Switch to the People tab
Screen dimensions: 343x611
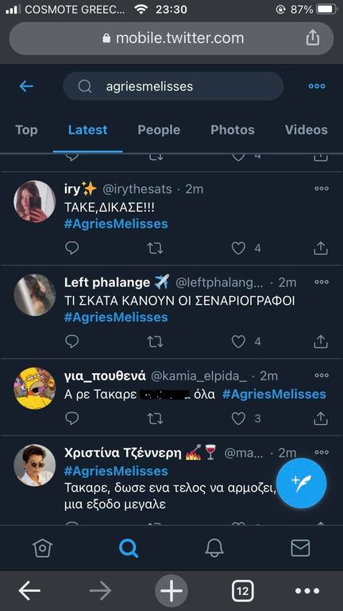pyautogui.click(x=159, y=130)
